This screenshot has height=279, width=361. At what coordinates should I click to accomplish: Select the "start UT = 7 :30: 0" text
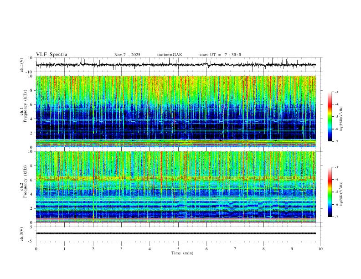coord(220,55)
